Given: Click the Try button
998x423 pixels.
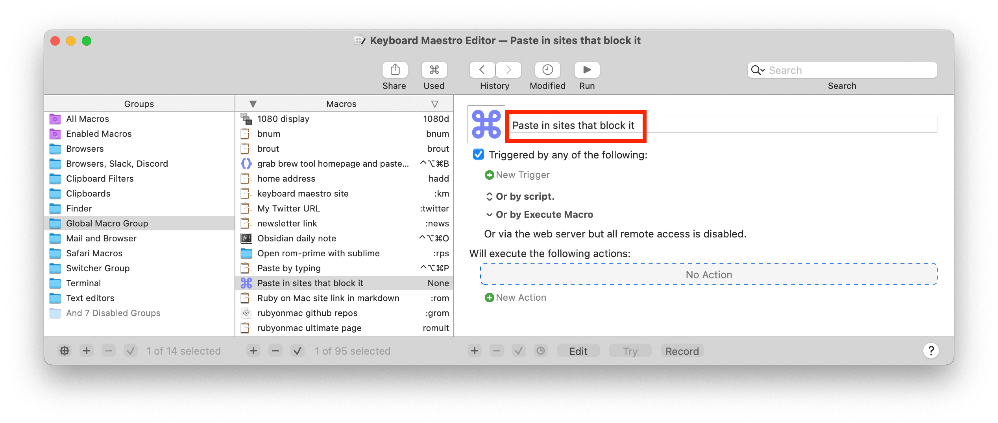Looking at the screenshot, I should [x=630, y=351].
